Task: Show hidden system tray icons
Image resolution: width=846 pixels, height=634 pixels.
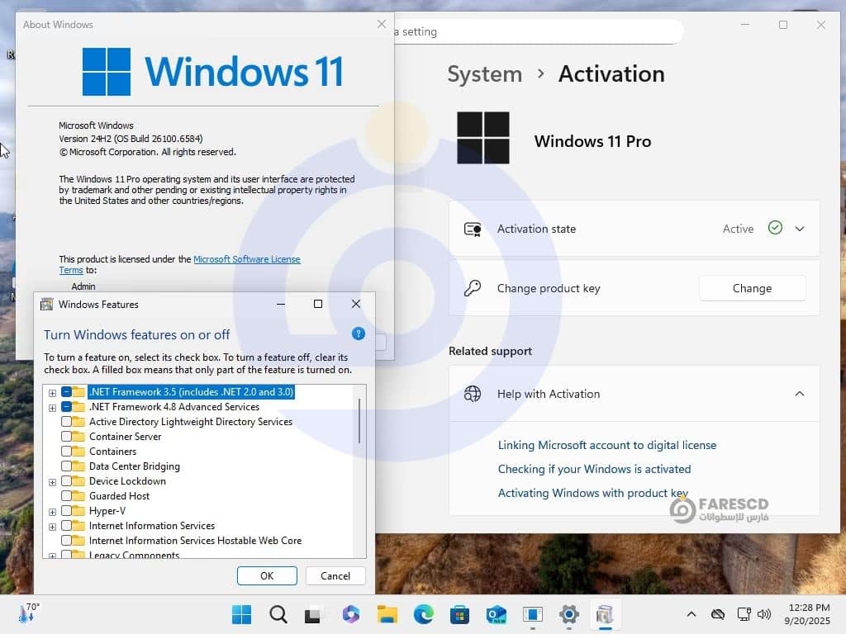Action: (x=692, y=614)
